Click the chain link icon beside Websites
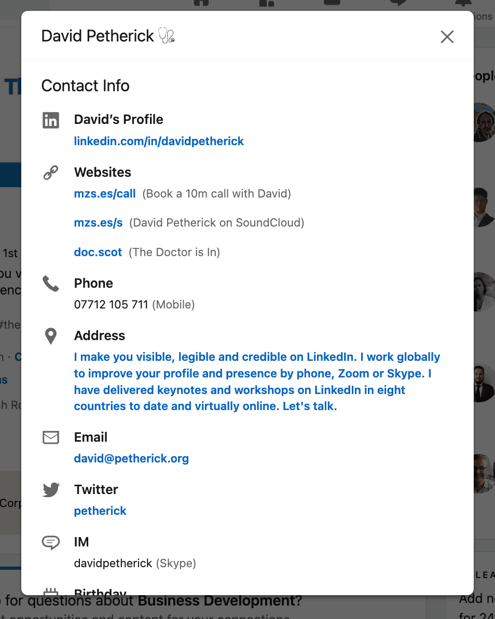Screen dimensions: 495x619 pyautogui.click(x=50, y=173)
